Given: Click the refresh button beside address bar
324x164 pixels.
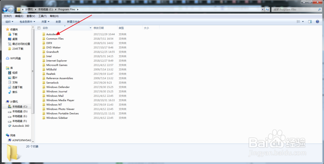Looking at the screenshot, I should [267, 9].
